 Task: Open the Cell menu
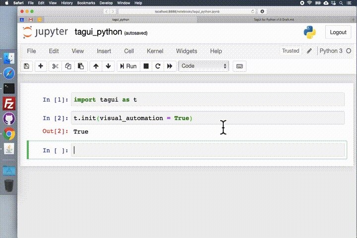129,51
